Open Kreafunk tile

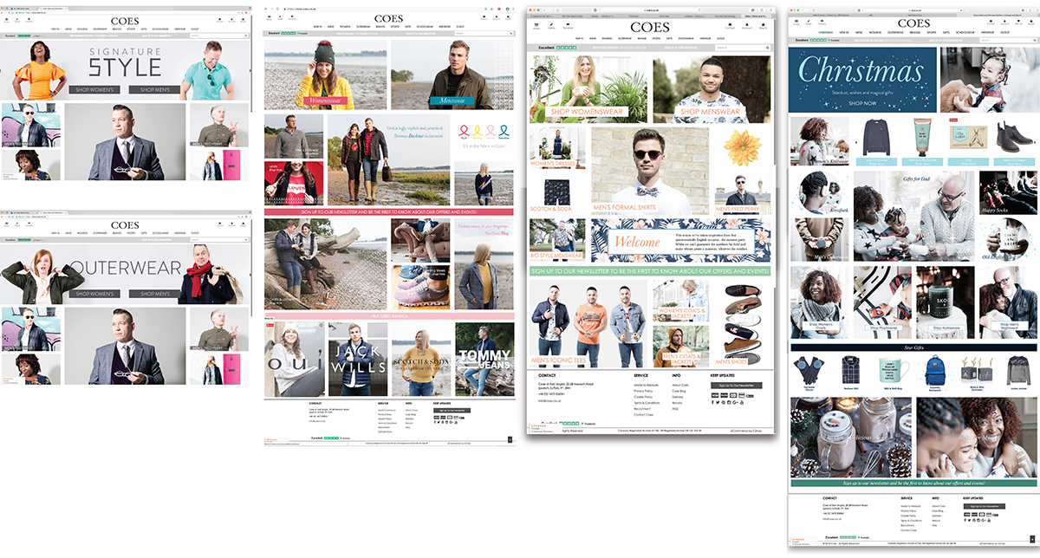[x=820, y=192]
